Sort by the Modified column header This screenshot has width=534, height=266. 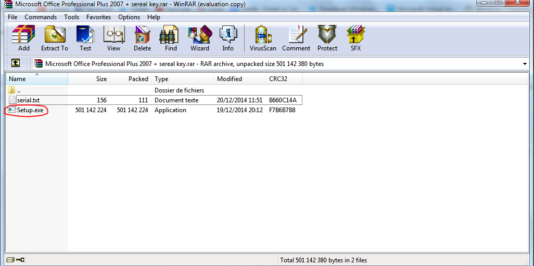[x=239, y=78]
